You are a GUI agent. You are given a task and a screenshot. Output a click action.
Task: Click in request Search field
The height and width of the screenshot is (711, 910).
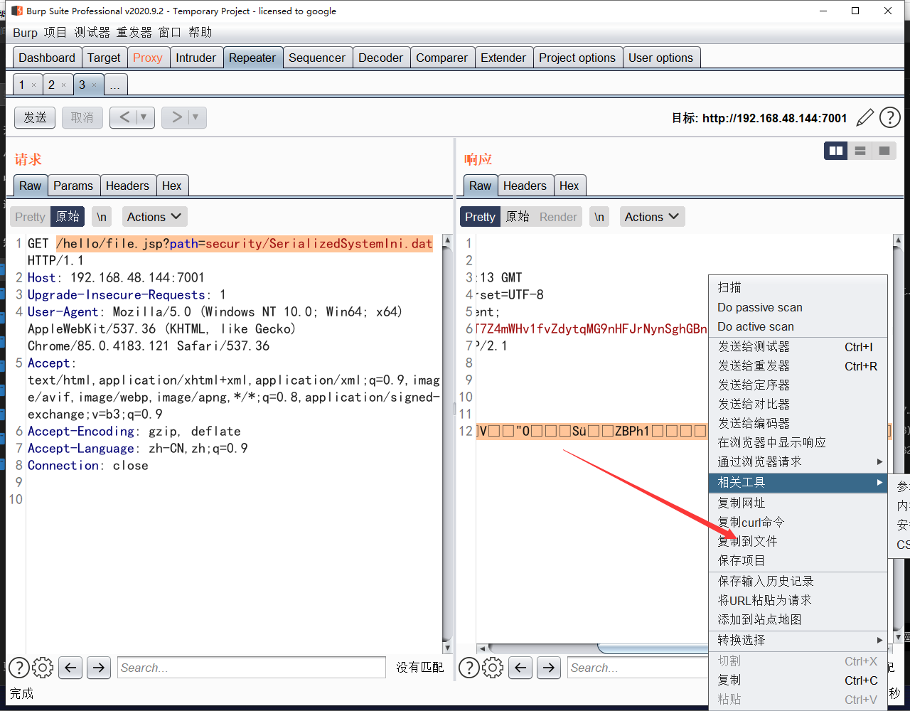point(251,668)
